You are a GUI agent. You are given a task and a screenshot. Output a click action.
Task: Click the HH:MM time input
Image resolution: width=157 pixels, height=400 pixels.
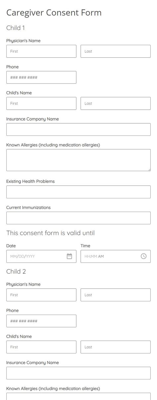[116, 256]
